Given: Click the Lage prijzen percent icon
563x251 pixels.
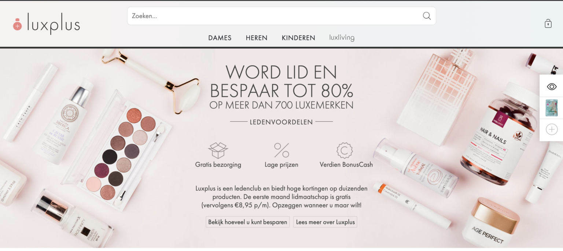Looking at the screenshot, I should click(281, 150).
